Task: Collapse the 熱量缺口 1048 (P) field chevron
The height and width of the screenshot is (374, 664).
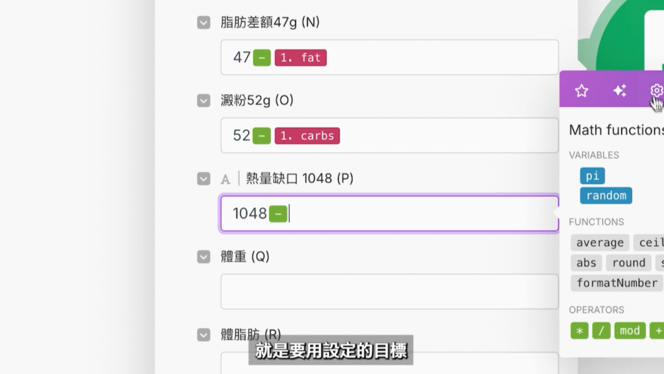Action: click(x=204, y=179)
